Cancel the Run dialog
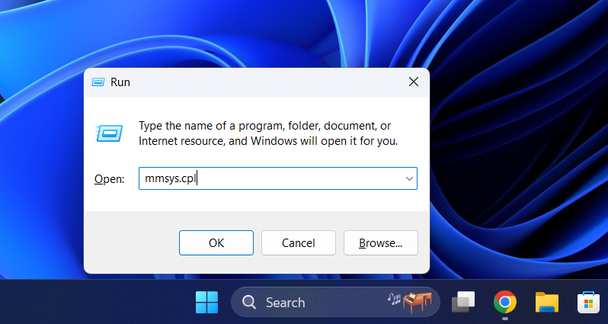The height and width of the screenshot is (324, 608). pyautogui.click(x=299, y=242)
